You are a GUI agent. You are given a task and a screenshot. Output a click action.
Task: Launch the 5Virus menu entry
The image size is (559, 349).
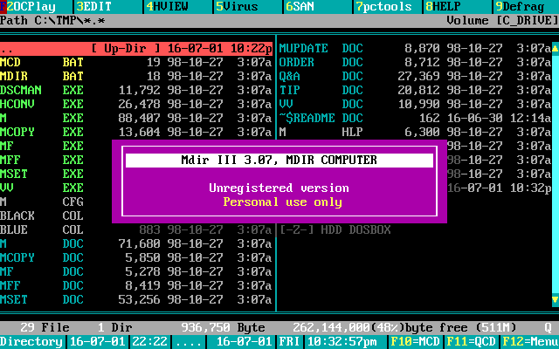pos(248,6)
